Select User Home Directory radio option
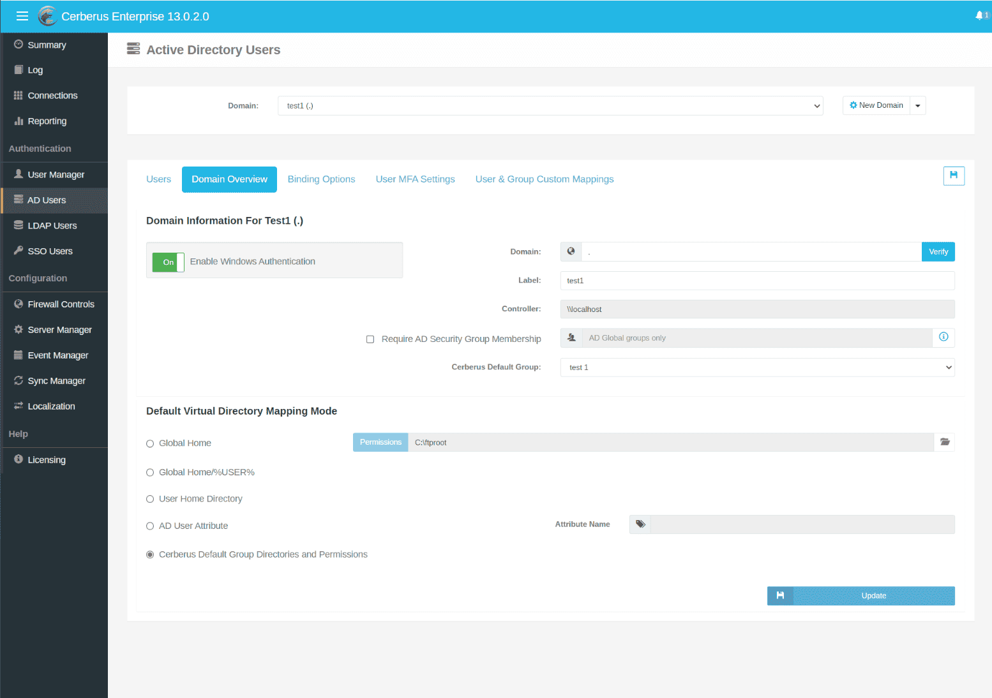Screen dimensions: 992x698 [150, 499]
